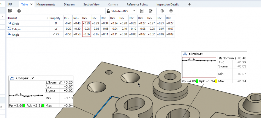Switch to the Measurements tab

coord(46,4)
